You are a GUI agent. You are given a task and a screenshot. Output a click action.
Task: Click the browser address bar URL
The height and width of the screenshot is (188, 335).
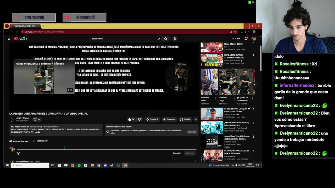pyautogui.click(x=44, y=32)
